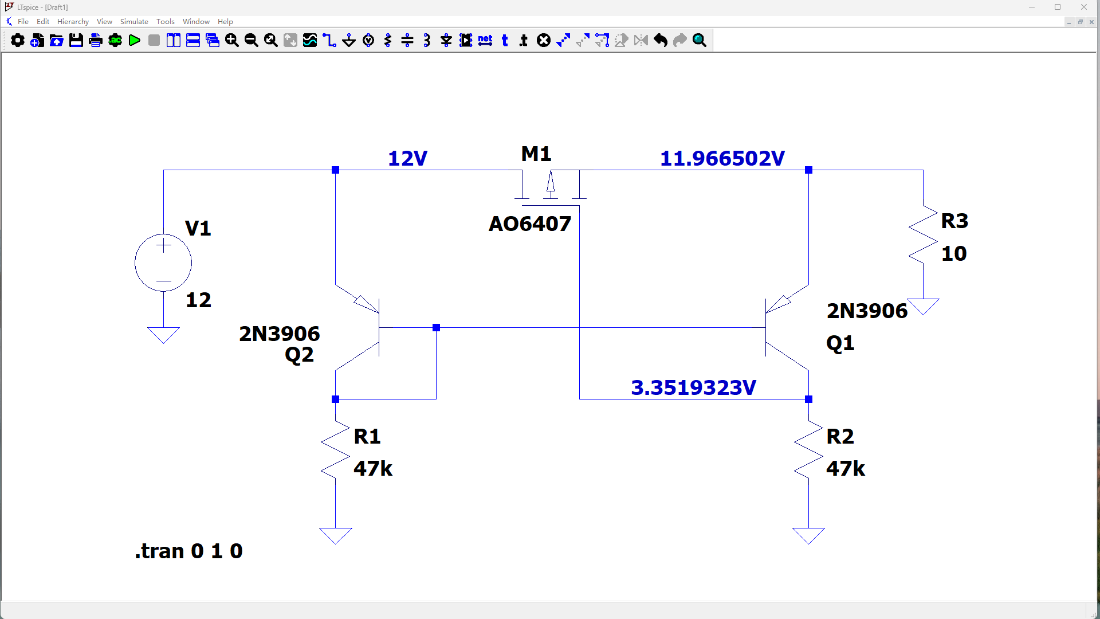The width and height of the screenshot is (1100, 619).
Task: Open the View menu
Action: (104, 22)
